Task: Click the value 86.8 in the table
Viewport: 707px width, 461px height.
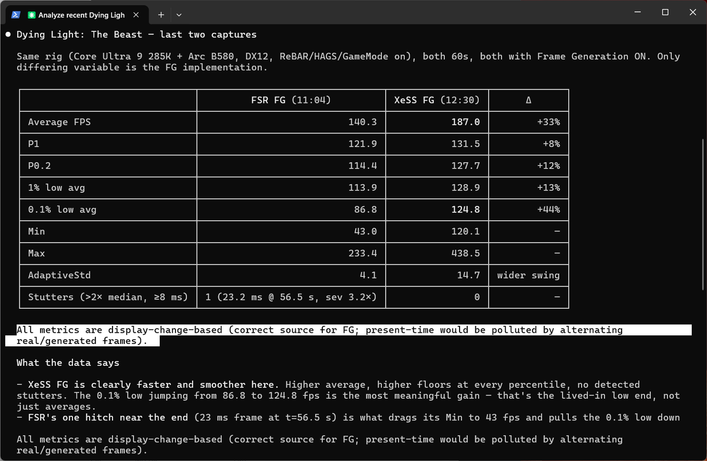Action: point(365,209)
